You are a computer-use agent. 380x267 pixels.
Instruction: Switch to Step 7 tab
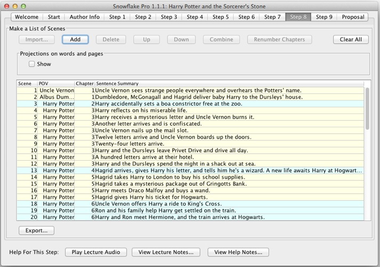pos(272,17)
